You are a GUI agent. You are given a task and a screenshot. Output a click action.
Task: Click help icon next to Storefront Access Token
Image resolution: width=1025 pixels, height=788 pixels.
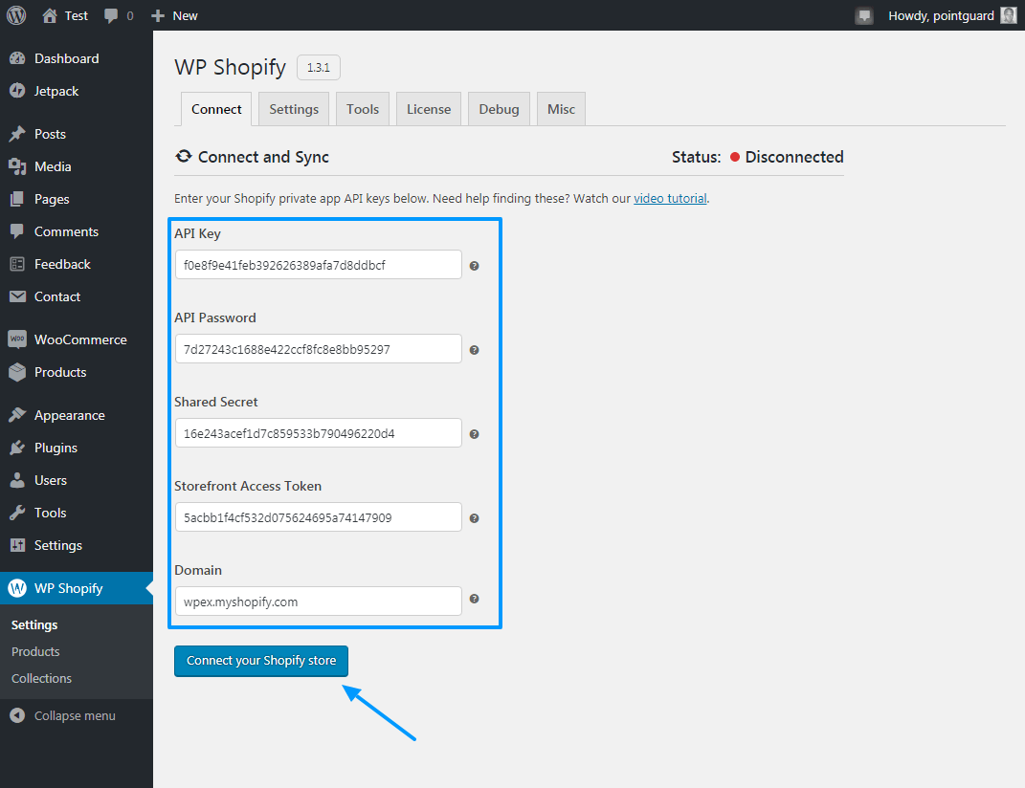tap(474, 518)
